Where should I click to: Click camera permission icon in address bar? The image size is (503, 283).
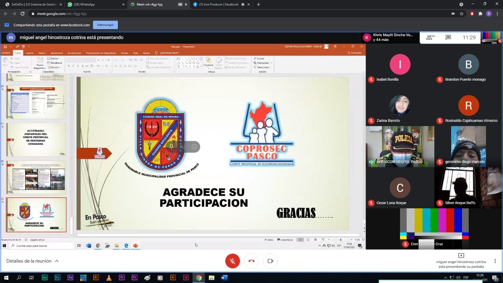(453, 13)
